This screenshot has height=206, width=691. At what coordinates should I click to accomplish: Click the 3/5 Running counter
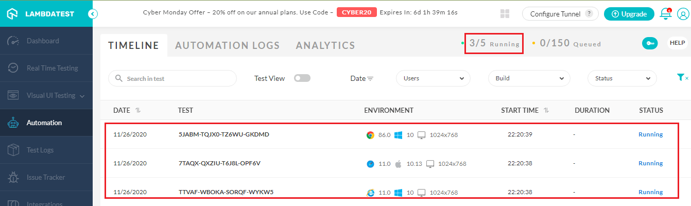tap(494, 43)
